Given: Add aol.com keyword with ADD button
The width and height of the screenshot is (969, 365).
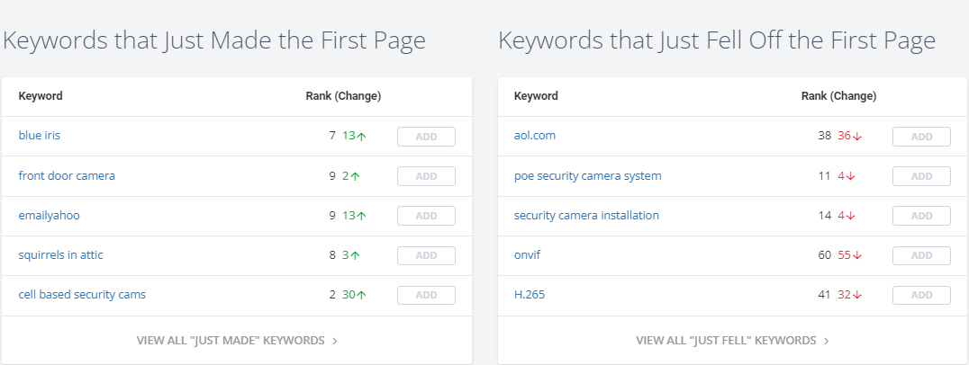Looking at the screenshot, I should click(x=921, y=137).
